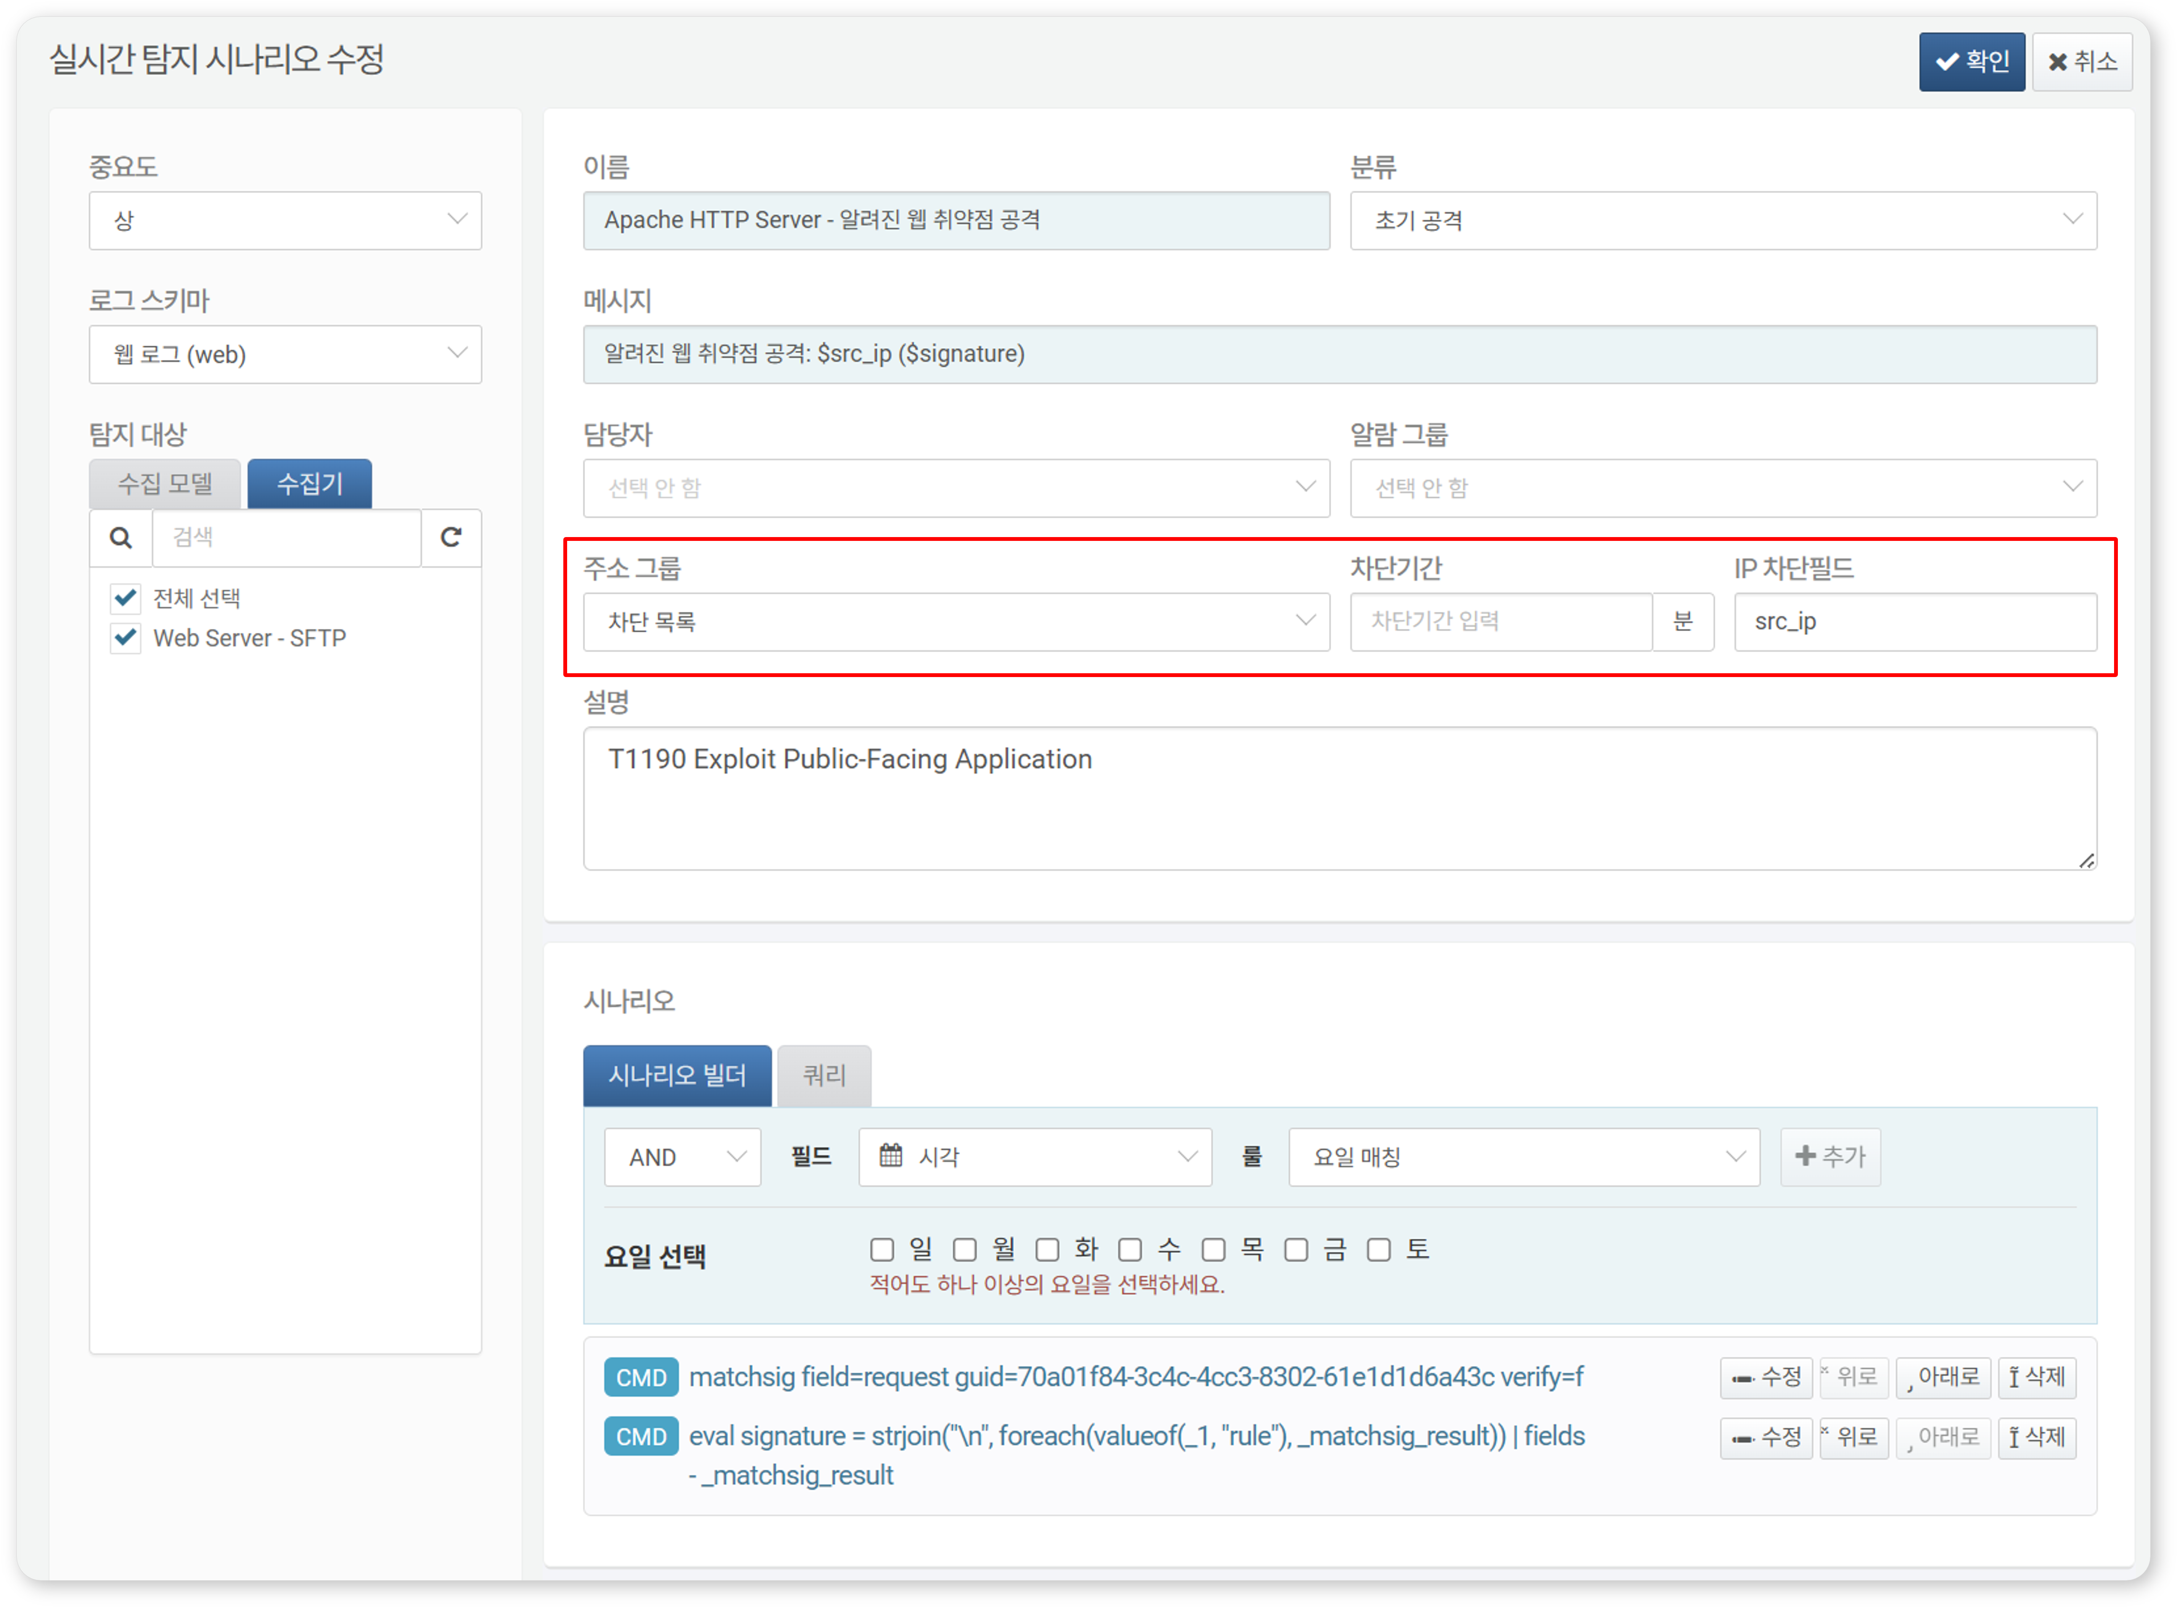Screen dimensions: 2177x1607
Task: Click 삭제 for the eval signature command
Action: [2038, 1439]
